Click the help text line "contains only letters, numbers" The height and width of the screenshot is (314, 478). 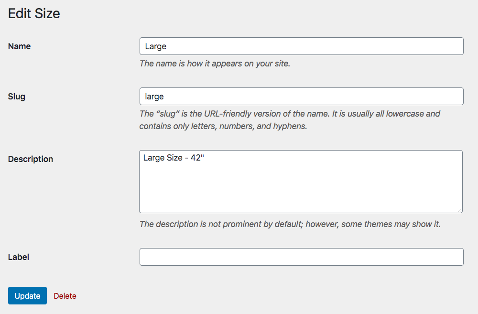coord(223,127)
